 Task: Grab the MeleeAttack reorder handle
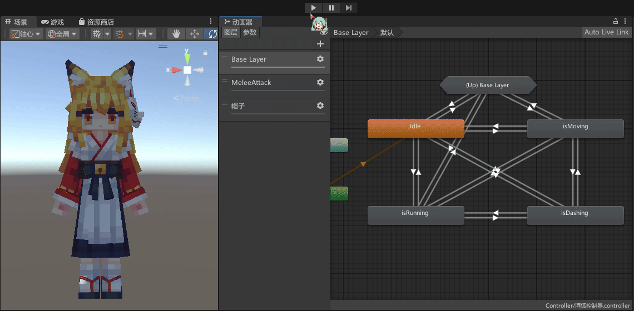click(x=225, y=81)
